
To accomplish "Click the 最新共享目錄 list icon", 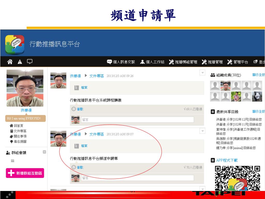I will pyautogui.click(x=213, y=112).
